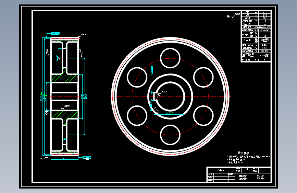Select the bottom lightening hole in the gear face
The height and width of the screenshot is (193, 297).
pos(170,135)
